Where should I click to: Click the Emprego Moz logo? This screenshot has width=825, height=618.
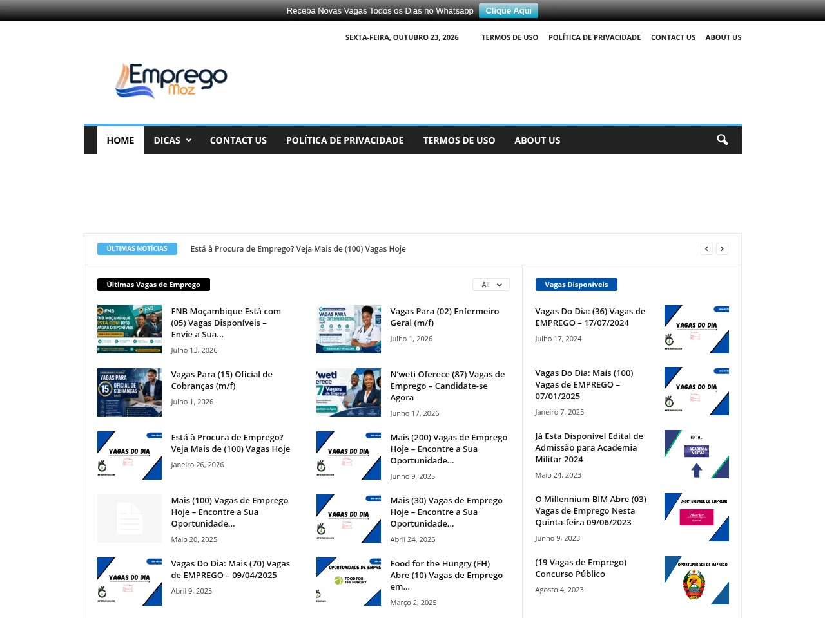pyautogui.click(x=171, y=81)
